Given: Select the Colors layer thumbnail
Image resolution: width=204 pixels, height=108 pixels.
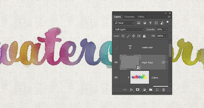Looking at the screenshot, I should [x=140, y=77].
